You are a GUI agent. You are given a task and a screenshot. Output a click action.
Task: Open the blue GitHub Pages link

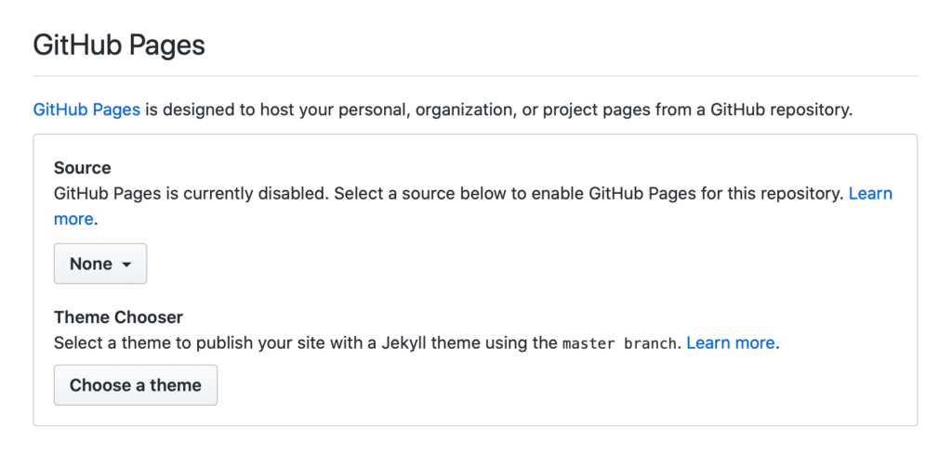(x=86, y=110)
